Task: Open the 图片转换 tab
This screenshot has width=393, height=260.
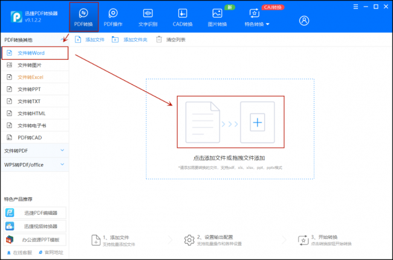Action: 217,17
